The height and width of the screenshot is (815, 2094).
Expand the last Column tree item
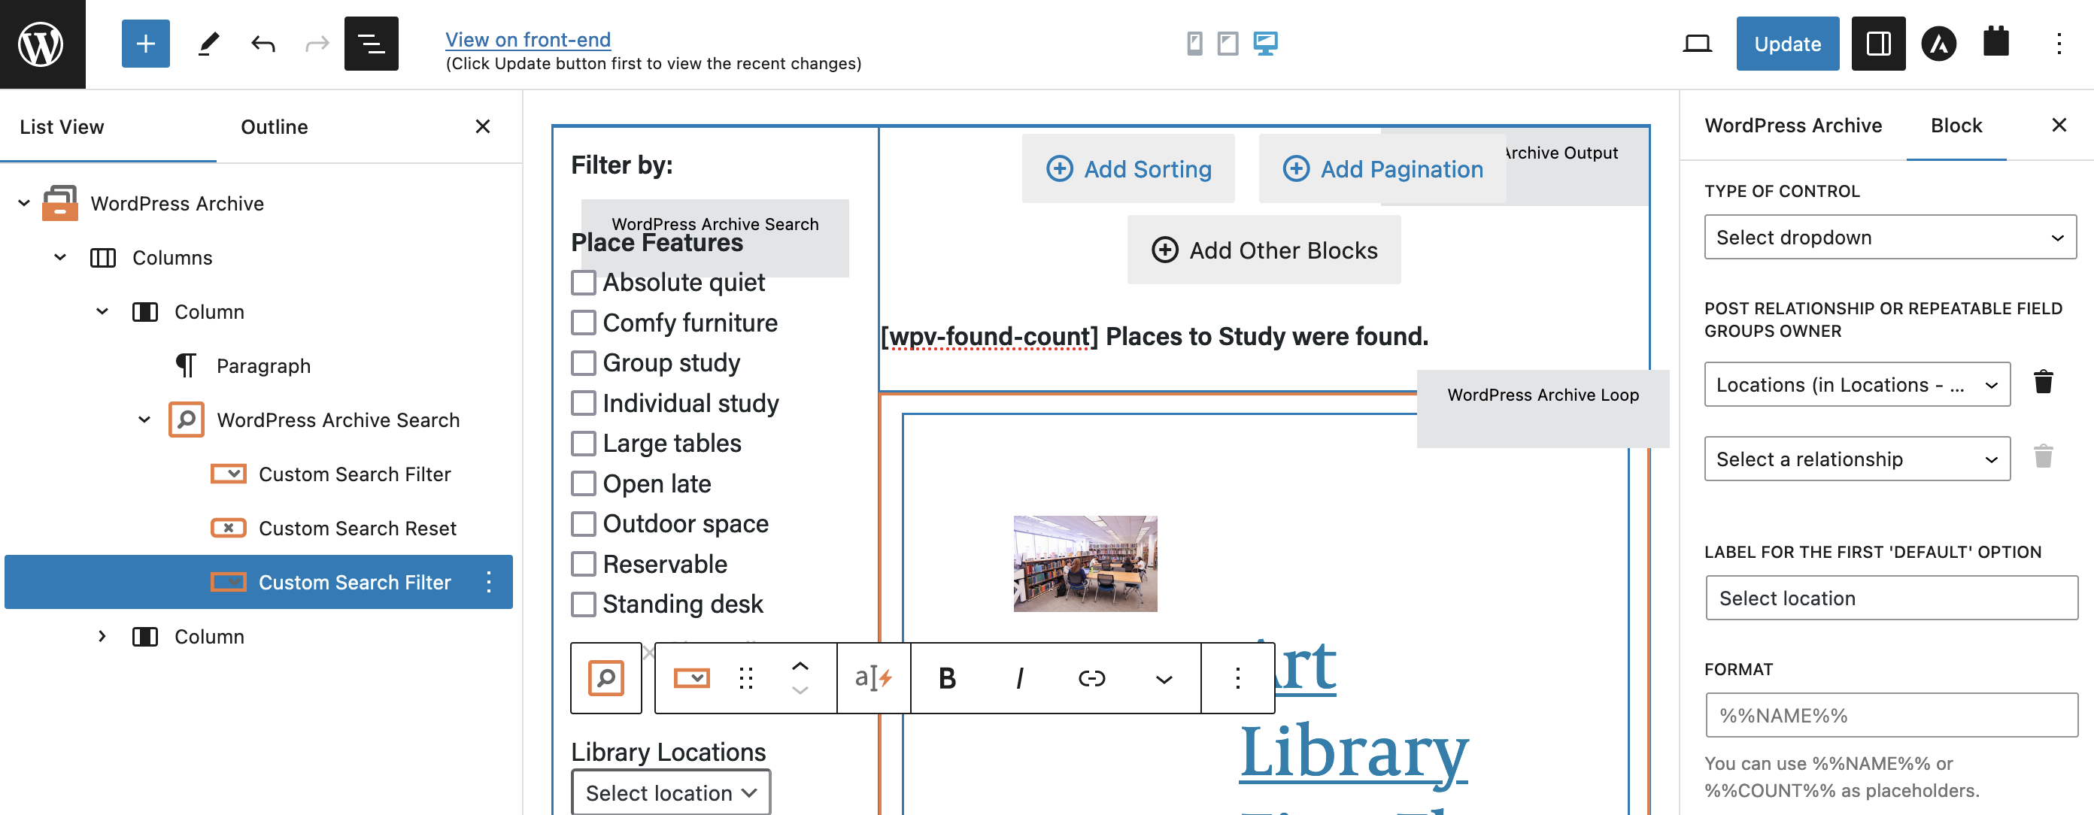pos(102,636)
